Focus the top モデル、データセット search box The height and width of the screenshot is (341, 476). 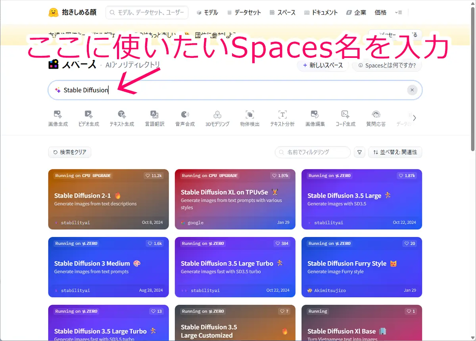point(147,13)
